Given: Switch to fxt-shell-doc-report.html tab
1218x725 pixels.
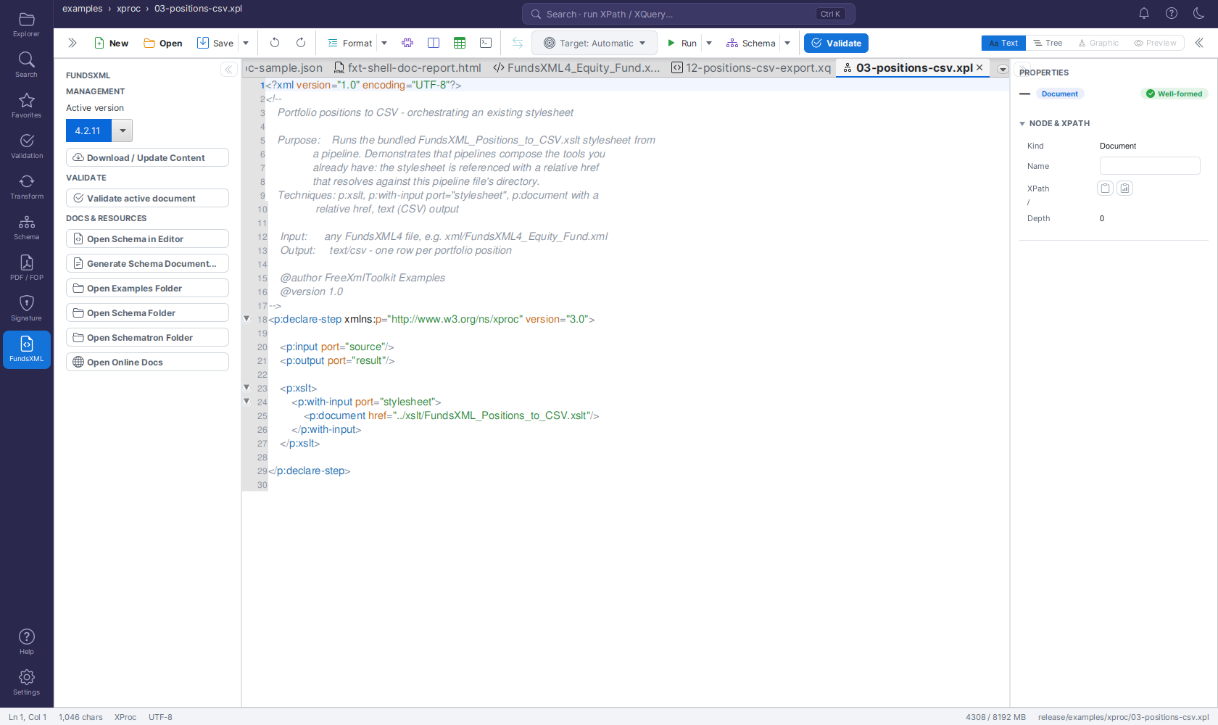Looking at the screenshot, I should pyautogui.click(x=407, y=67).
